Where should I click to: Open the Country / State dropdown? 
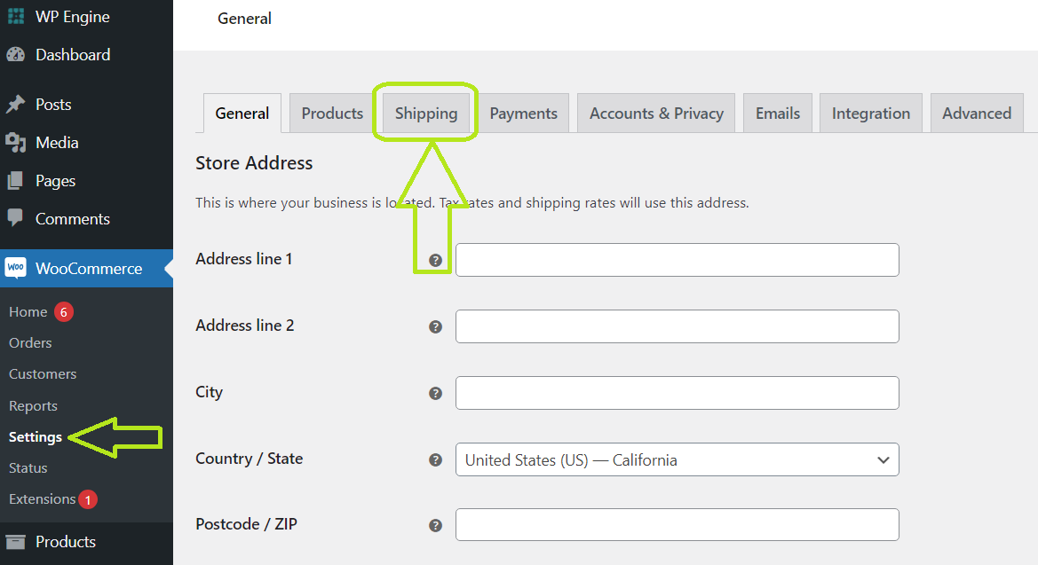[677, 459]
